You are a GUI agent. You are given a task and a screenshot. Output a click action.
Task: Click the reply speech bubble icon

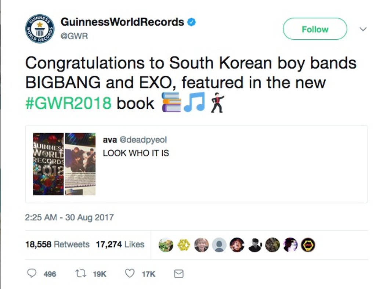click(32, 274)
